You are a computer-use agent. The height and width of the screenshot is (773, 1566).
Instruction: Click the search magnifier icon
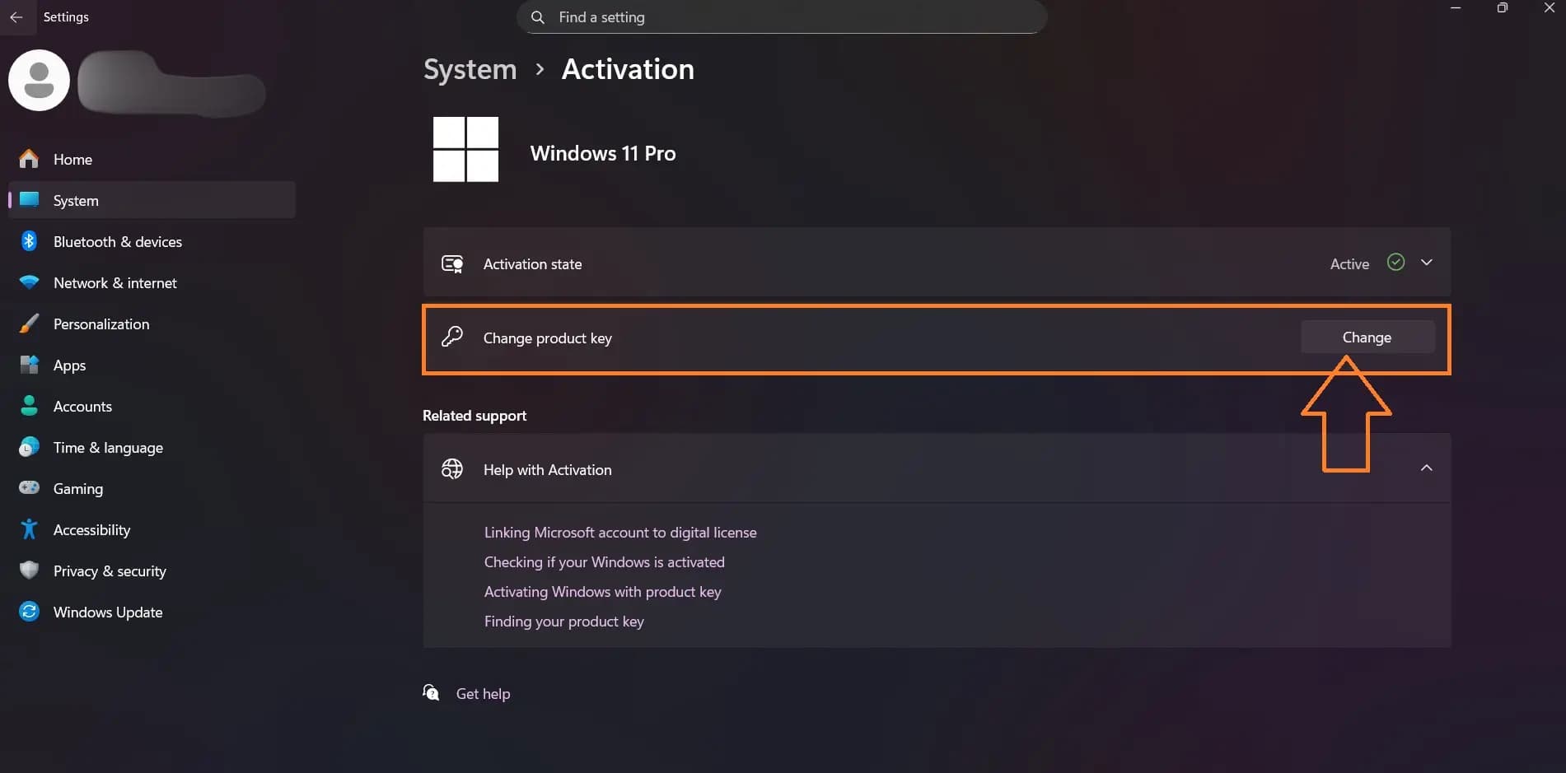[x=537, y=17]
